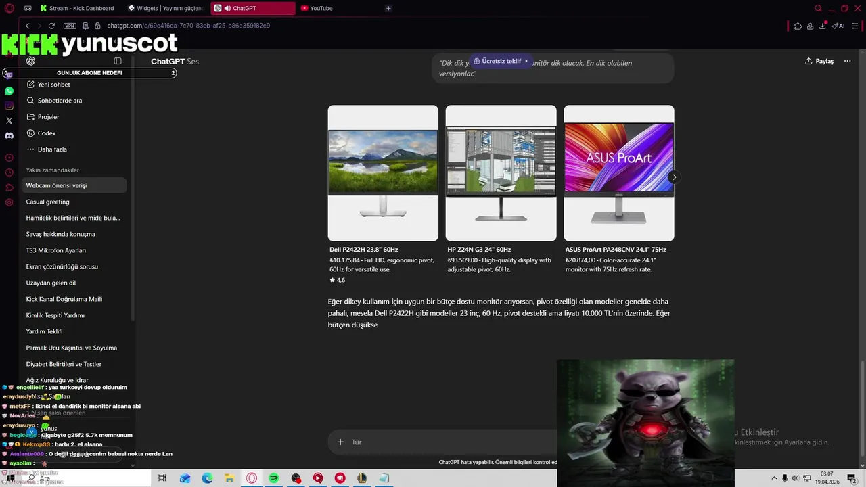Toggle the VPN badge
This screenshot has width=866, height=487.
70,26
